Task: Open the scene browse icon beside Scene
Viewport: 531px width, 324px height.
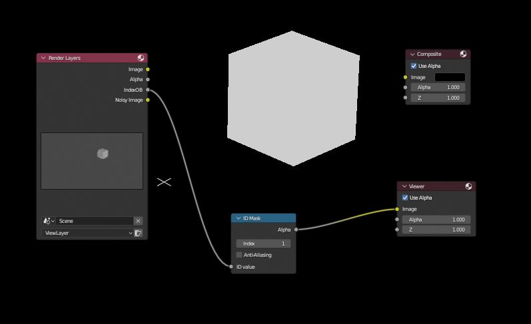Action: [49, 221]
